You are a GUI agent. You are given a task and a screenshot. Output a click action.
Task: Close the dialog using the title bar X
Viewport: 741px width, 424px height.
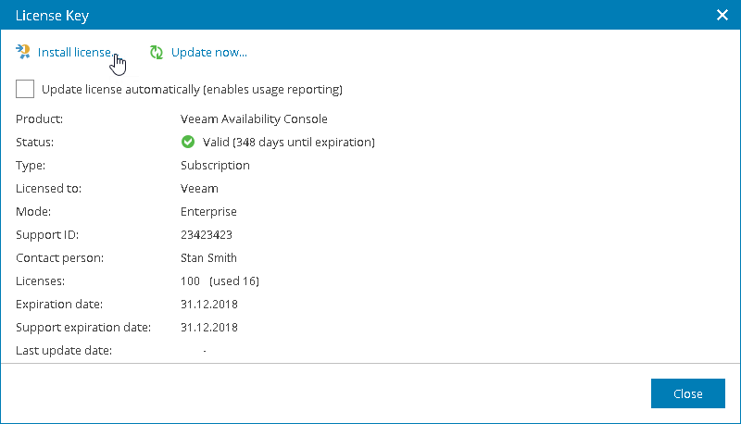pos(722,15)
